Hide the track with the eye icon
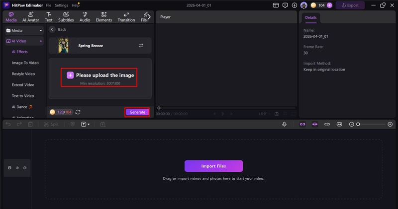 click(x=17, y=168)
